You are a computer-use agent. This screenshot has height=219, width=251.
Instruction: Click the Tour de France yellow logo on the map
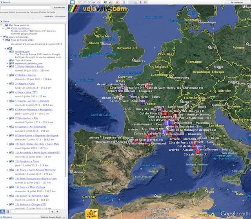tap(91, 214)
